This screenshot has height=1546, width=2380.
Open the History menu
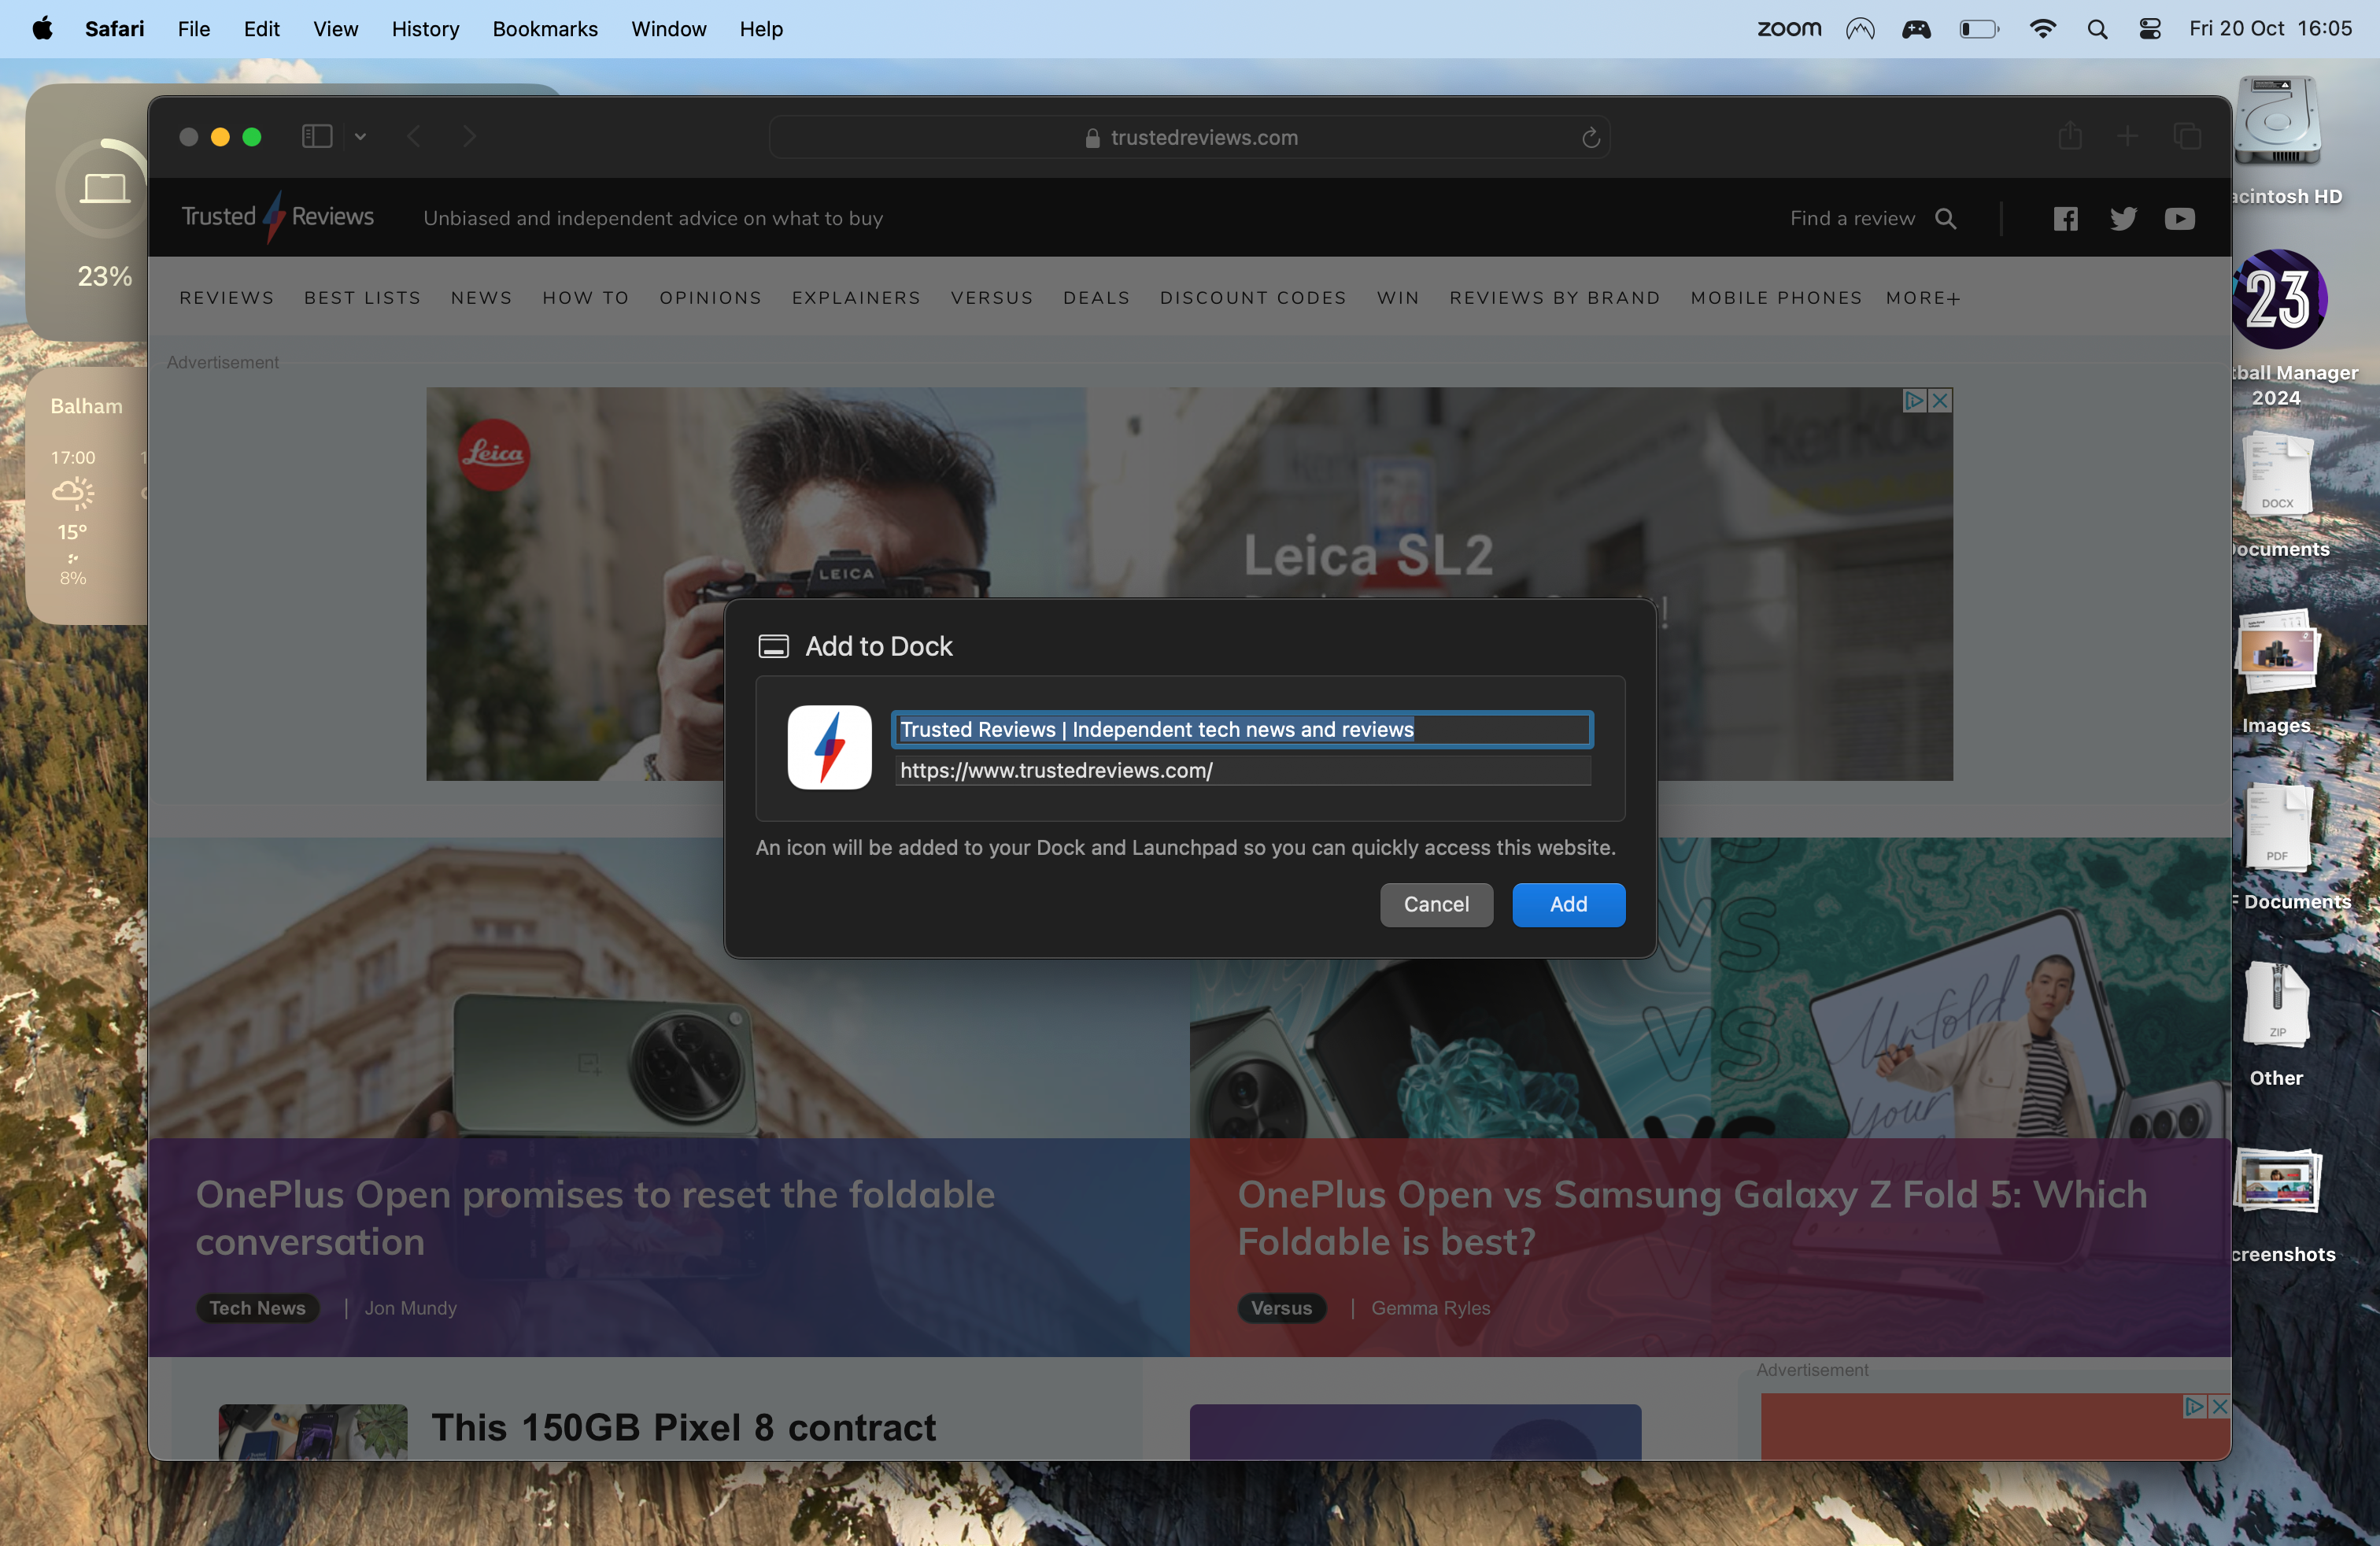coord(425,29)
